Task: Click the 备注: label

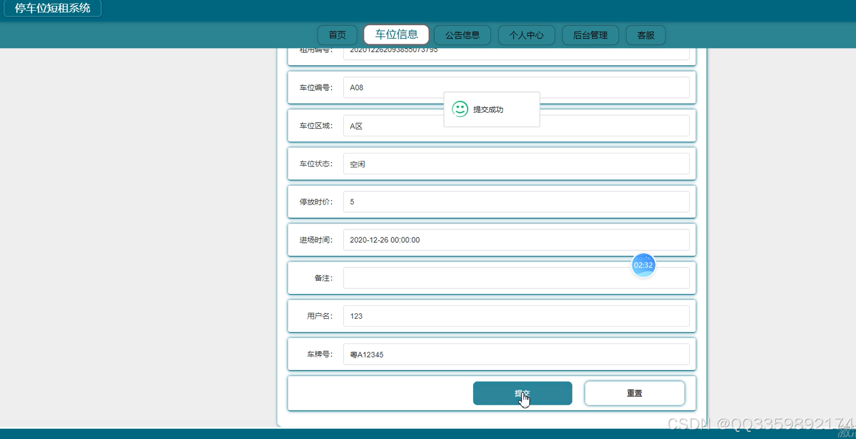Action: [323, 278]
